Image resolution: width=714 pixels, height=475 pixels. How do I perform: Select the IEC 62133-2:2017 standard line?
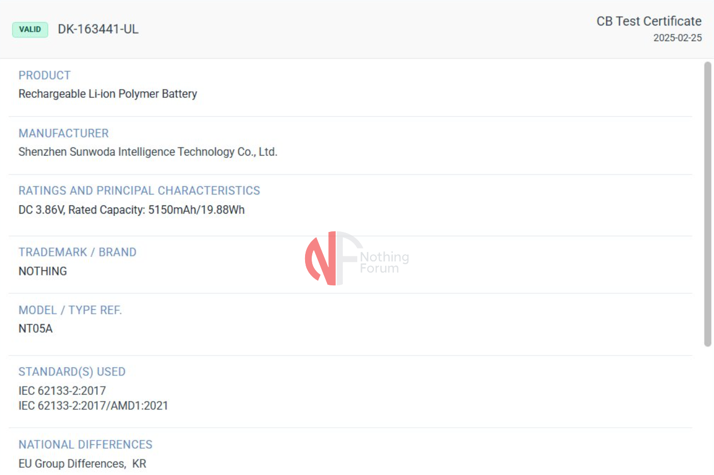(62, 391)
